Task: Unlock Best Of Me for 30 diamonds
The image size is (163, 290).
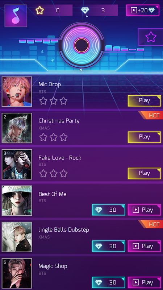Action: pos(109,210)
